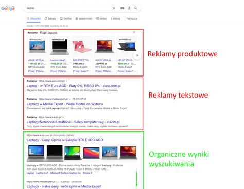Show next product ads with arrow
Viewport: 244px width, 189px height.
137,55
